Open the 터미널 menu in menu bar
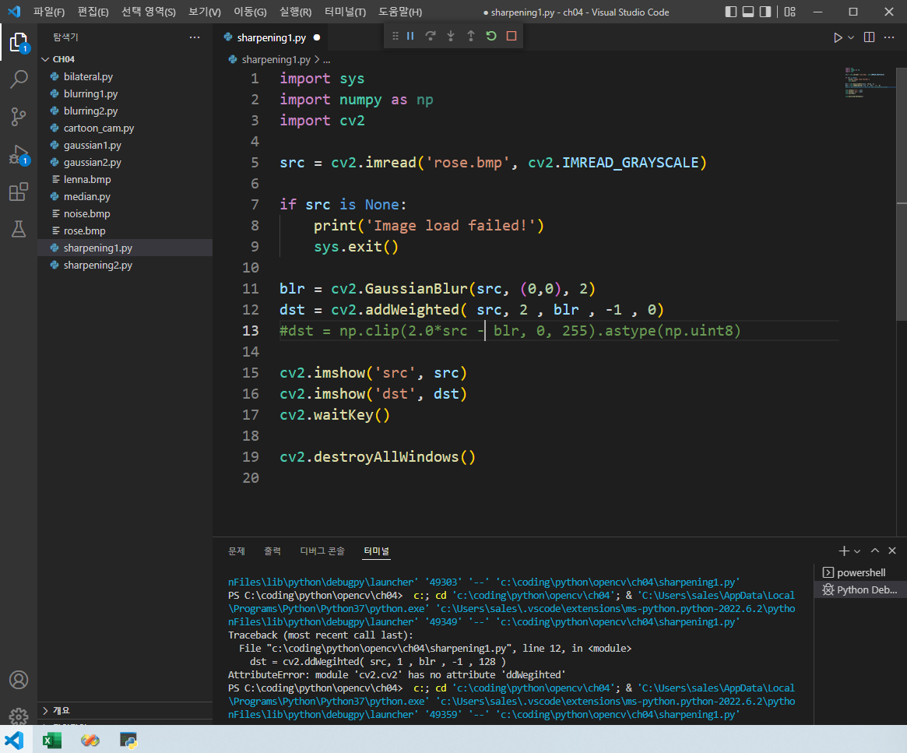Screen dimensions: 907x753 coord(345,12)
